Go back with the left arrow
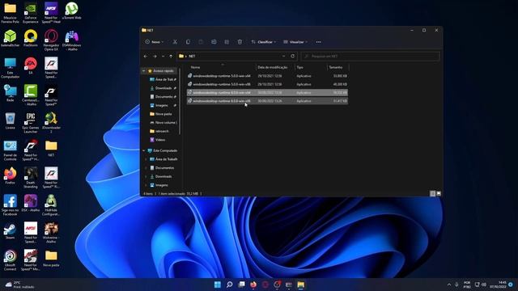 [x=146, y=56]
